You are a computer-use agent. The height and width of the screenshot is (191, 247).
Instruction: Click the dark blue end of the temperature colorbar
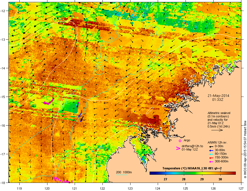point(152,173)
